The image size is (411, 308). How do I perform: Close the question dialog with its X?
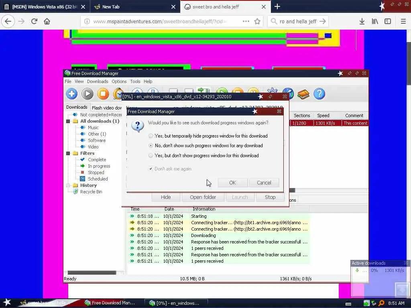(x=279, y=111)
